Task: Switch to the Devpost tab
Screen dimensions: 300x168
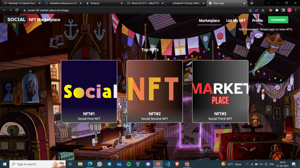Action: 103,3
